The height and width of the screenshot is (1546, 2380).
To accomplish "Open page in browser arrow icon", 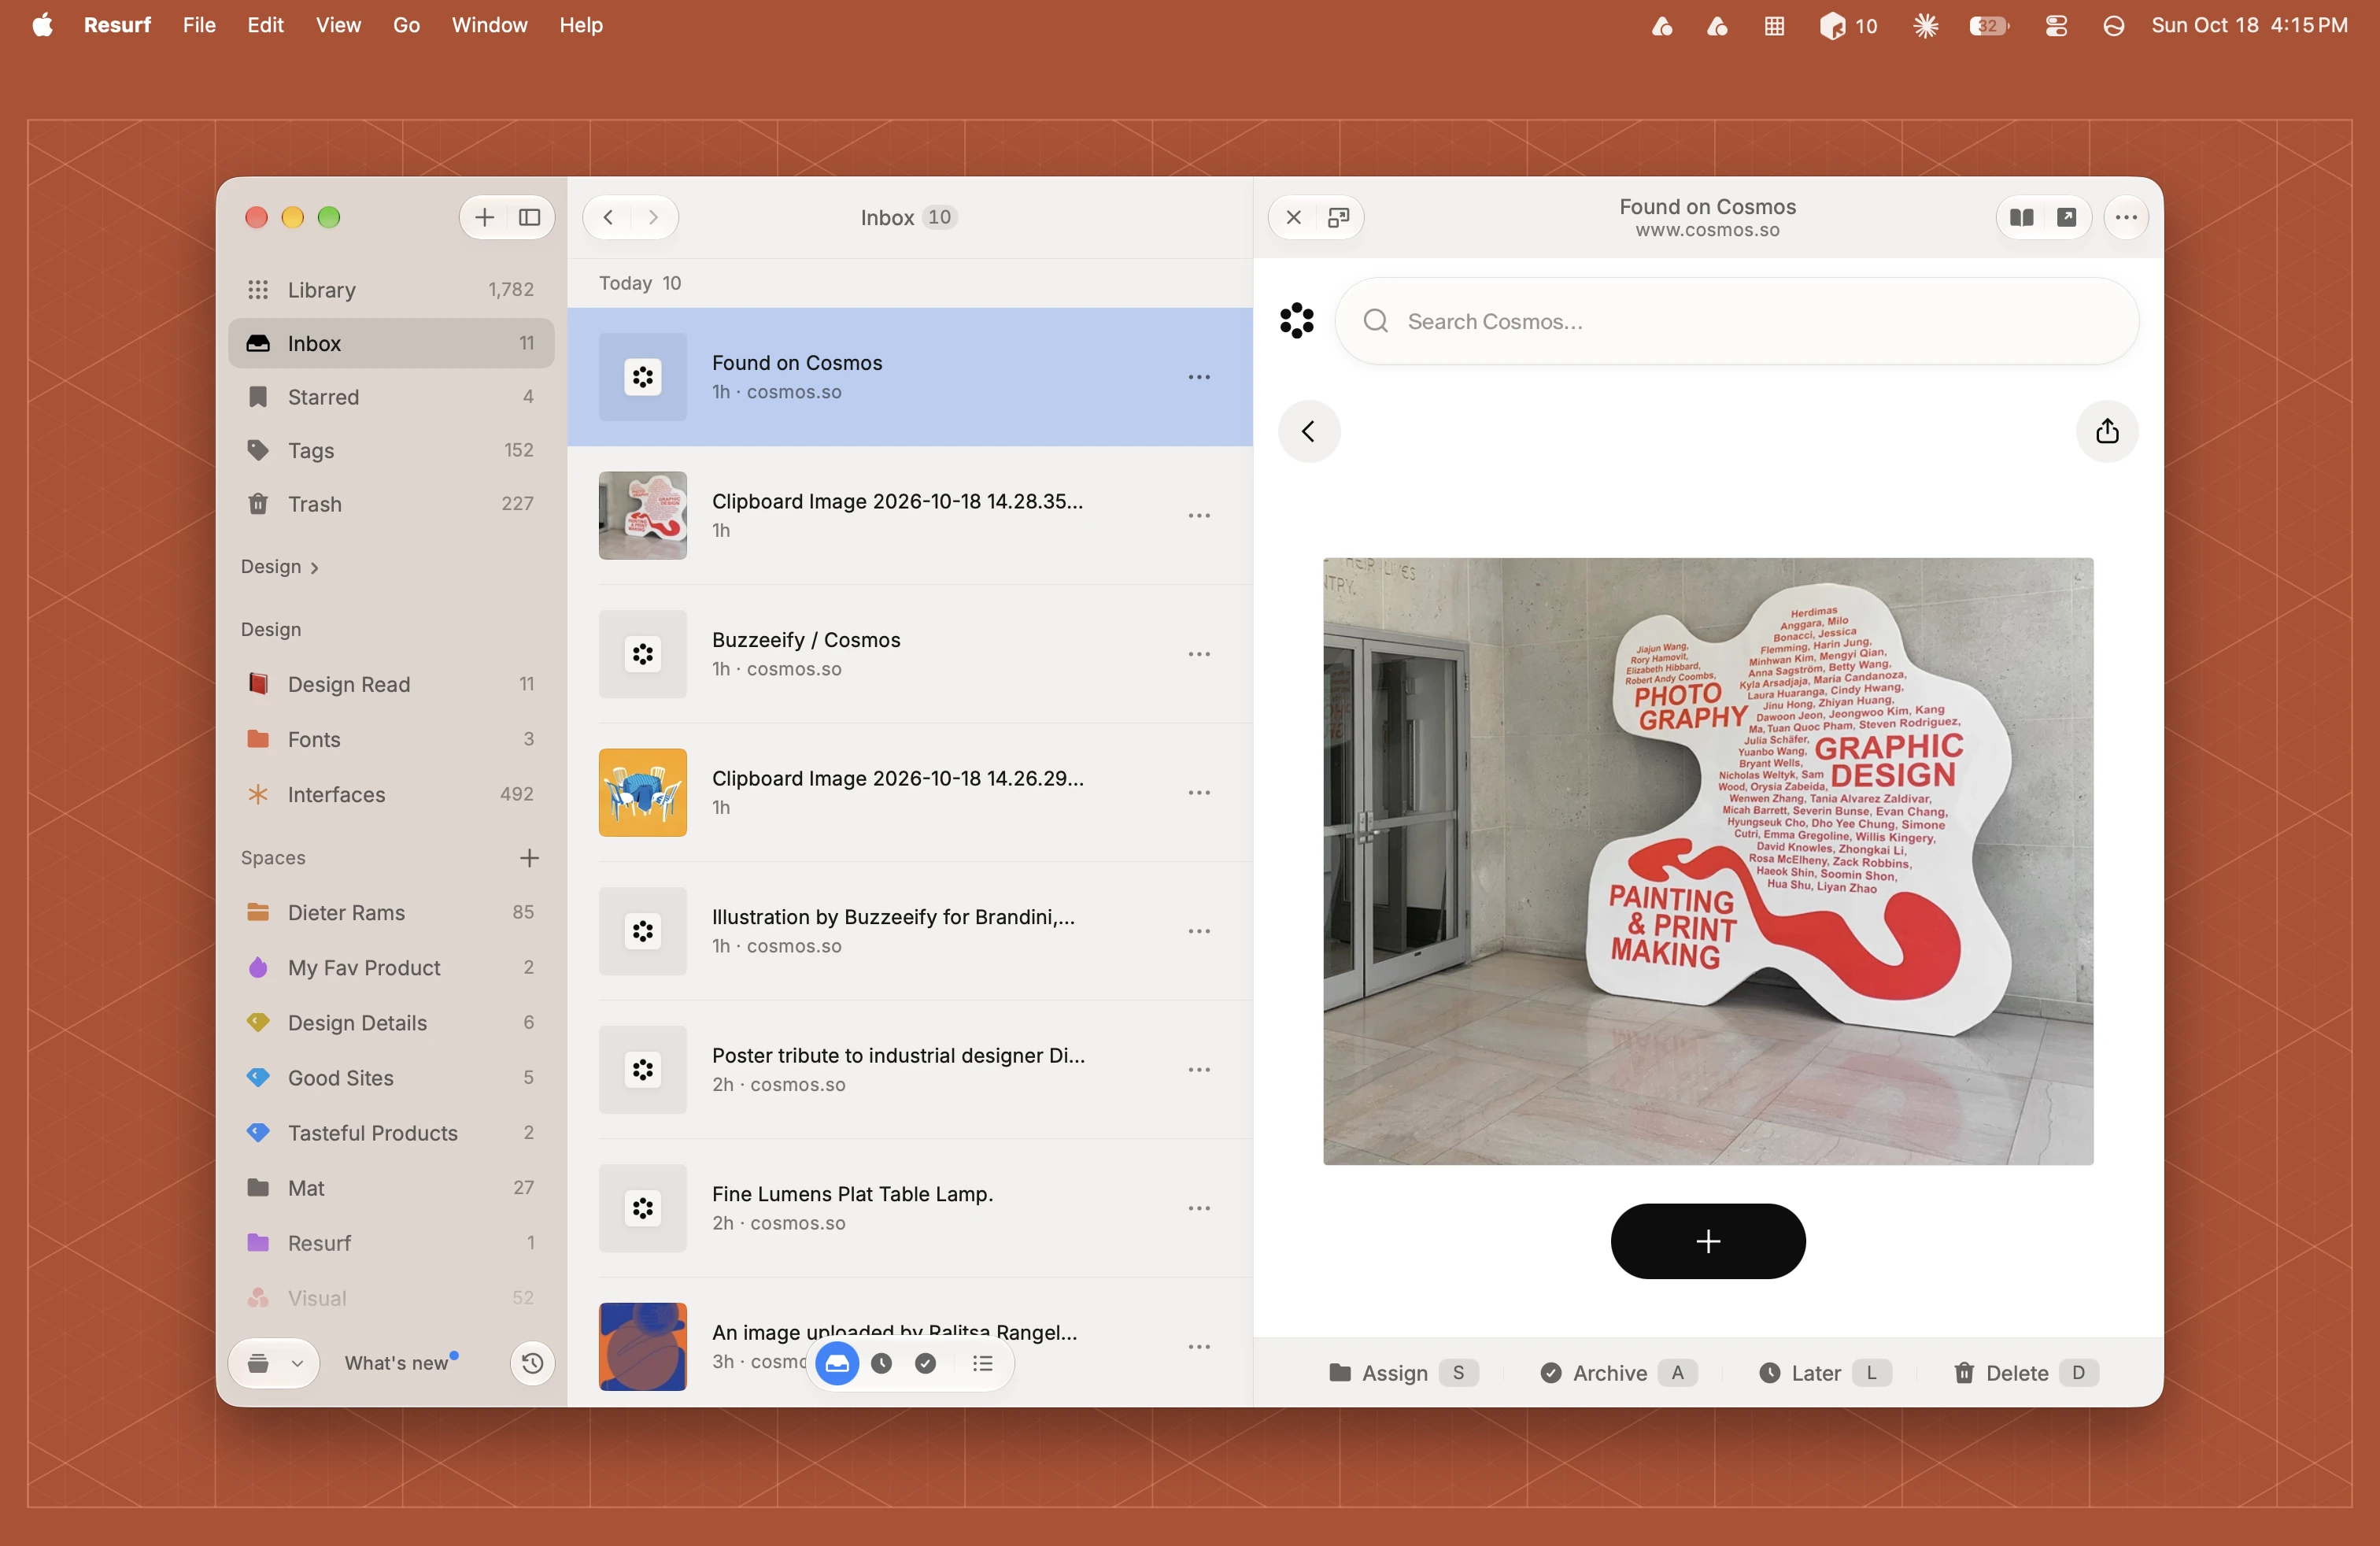I will point(2066,217).
